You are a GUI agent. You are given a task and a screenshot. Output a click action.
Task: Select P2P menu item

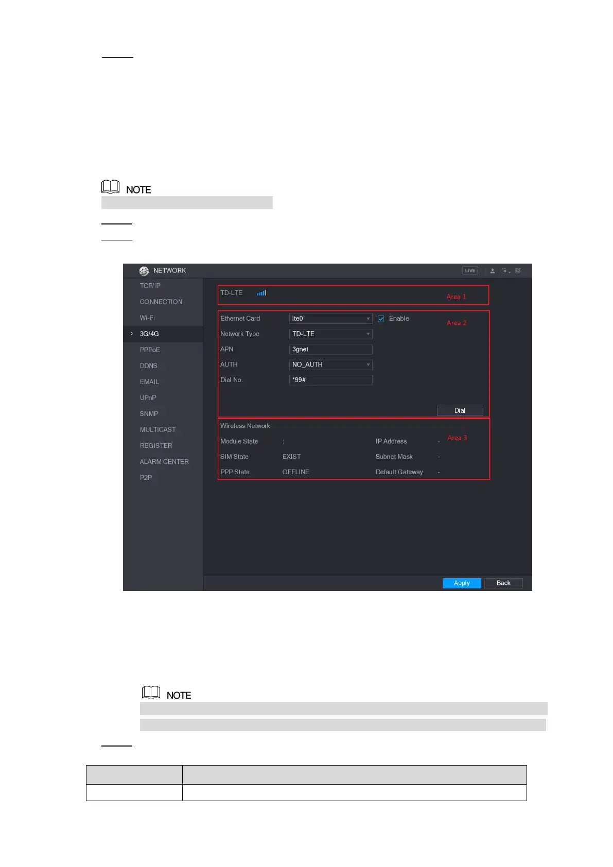(146, 478)
